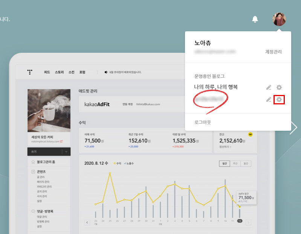Switch chart to 월간 tab
This screenshot has height=234, width=301.
click(246, 164)
